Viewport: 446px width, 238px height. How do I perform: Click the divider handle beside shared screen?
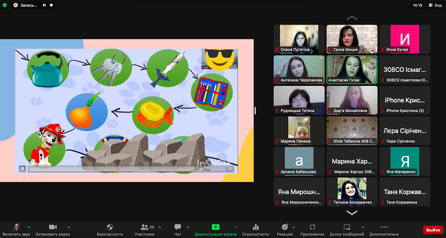coord(255,110)
